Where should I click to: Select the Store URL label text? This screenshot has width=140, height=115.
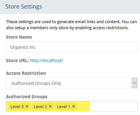pyautogui.click(x=17, y=61)
